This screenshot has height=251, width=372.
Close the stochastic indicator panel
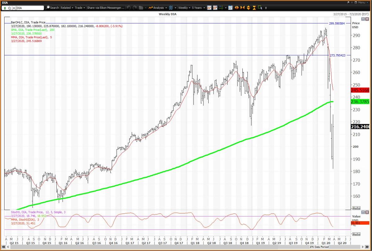[x=367, y=212]
